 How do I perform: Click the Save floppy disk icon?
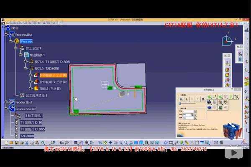[x=16, y=142]
